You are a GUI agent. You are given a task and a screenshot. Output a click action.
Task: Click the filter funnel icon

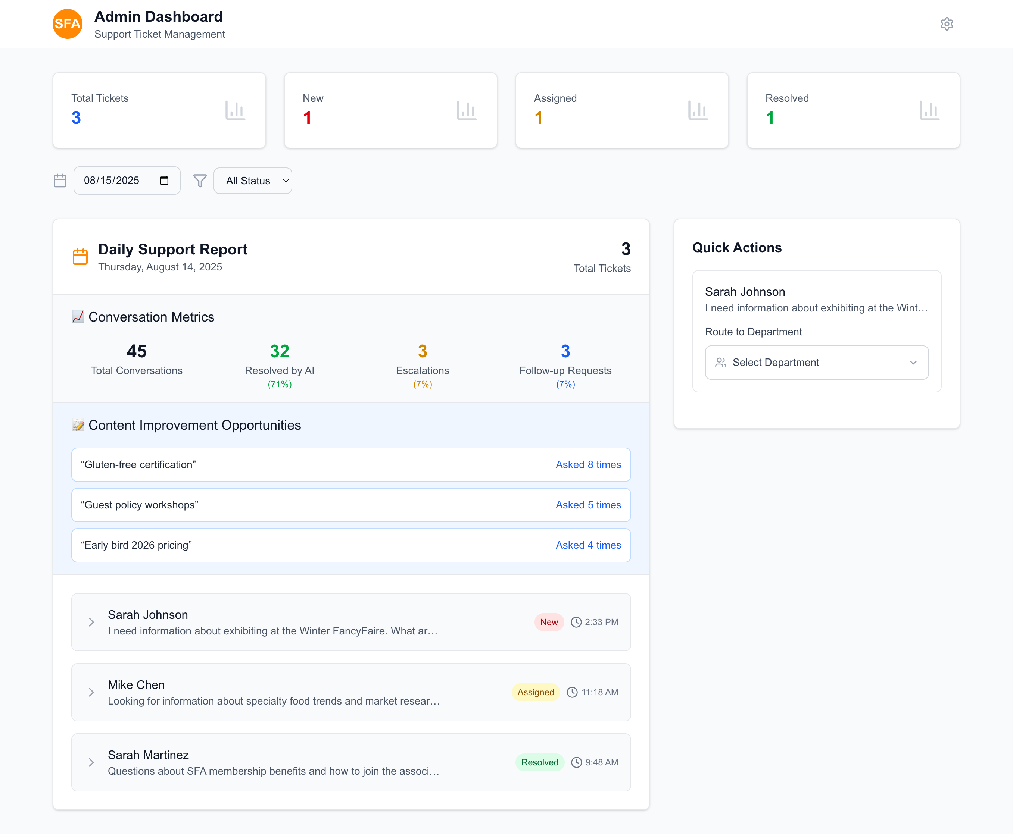coord(200,181)
